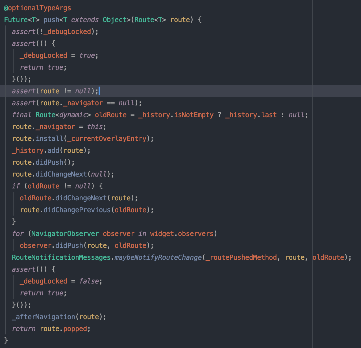This screenshot has width=361, height=348.
Task: Click '_history.last' expression
Action: click(251, 115)
